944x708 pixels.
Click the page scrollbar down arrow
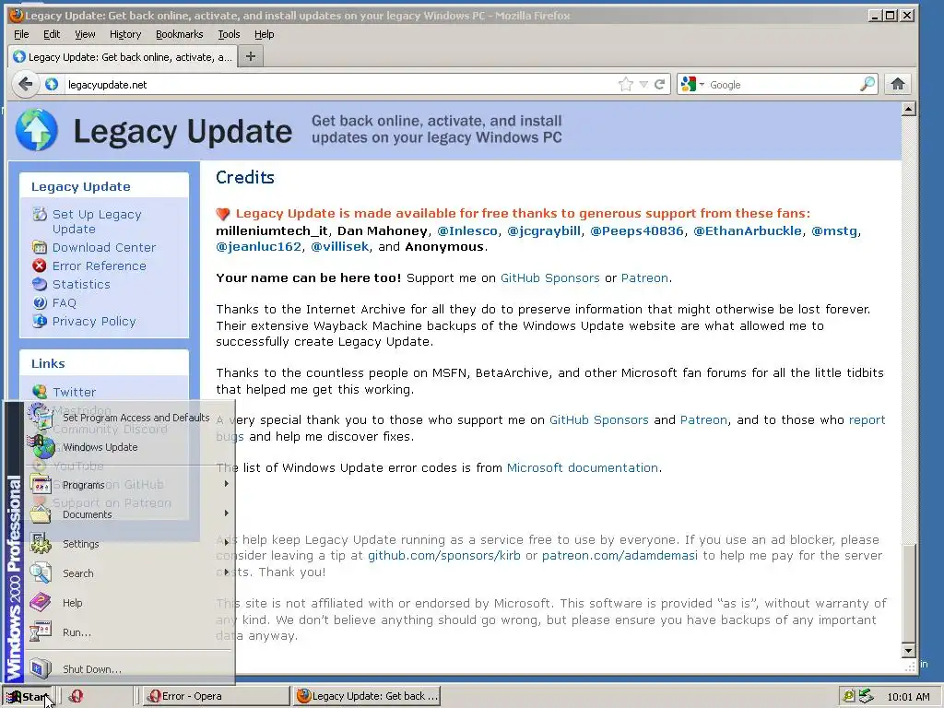tap(908, 650)
